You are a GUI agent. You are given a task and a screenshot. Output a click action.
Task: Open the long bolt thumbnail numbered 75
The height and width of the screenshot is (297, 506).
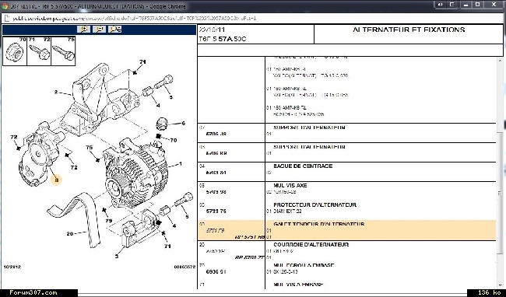[x=63, y=51]
